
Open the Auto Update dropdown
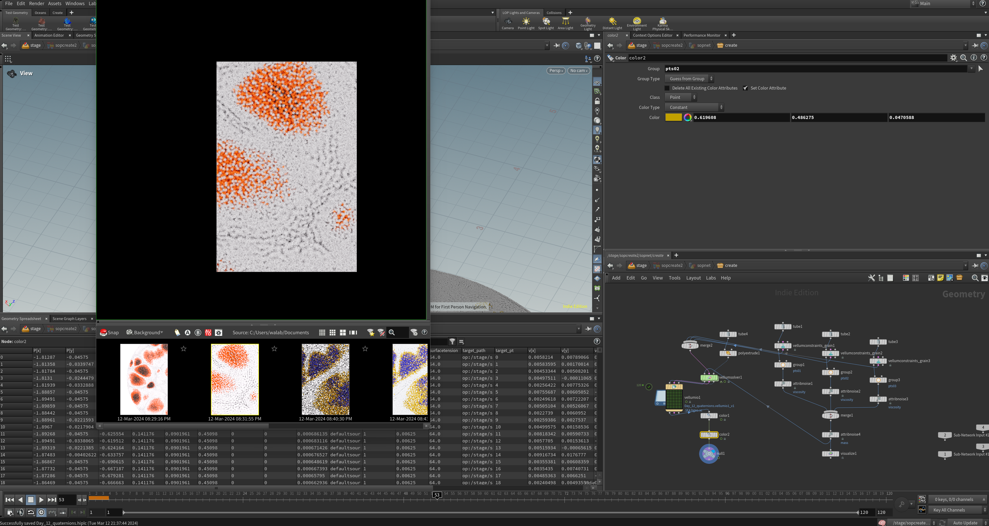[968, 523]
